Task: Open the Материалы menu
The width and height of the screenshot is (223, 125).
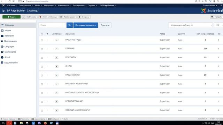Action: 50,6
